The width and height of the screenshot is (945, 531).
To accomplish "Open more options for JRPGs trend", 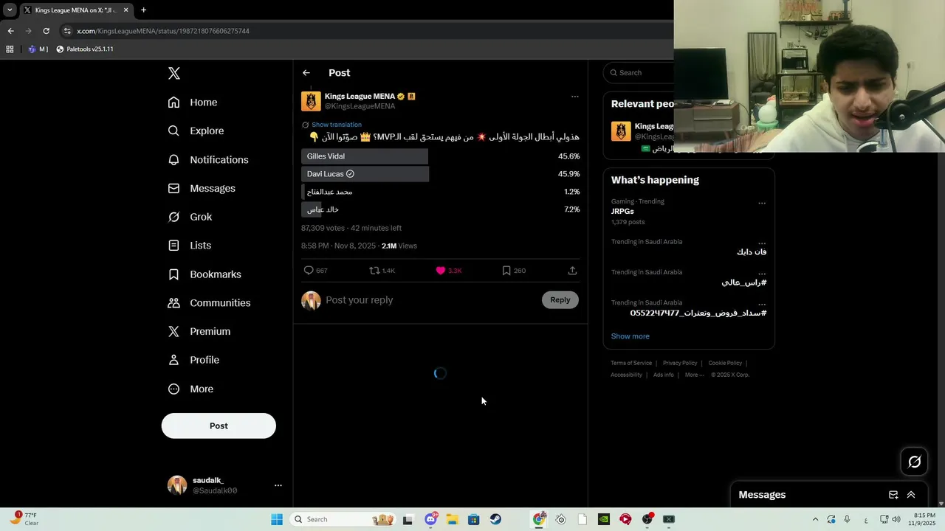I will 762,203.
